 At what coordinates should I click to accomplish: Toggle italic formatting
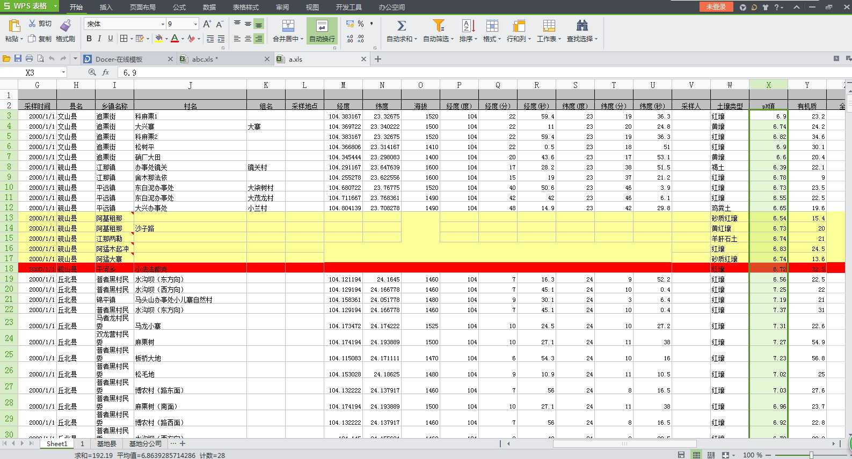pos(99,39)
